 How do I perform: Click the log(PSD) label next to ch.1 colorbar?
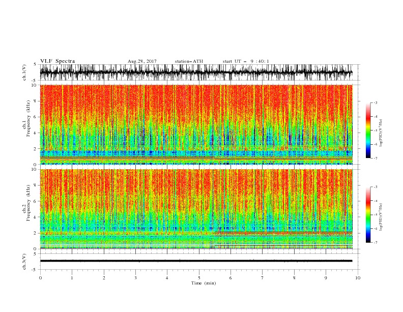tap(381, 133)
